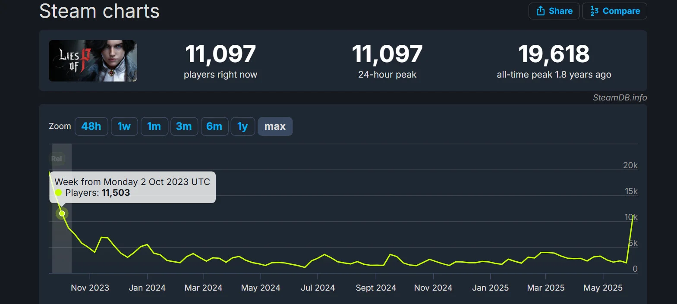Click the May 2024 axis label
Viewport: 677px width, 304px height.
261,288
